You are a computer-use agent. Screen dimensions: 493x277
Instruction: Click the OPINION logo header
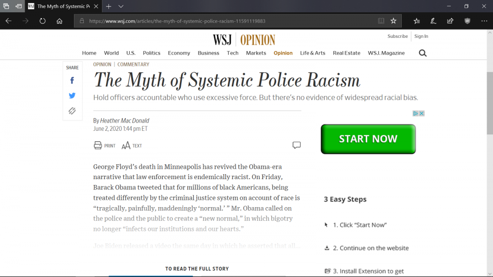(x=257, y=40)
